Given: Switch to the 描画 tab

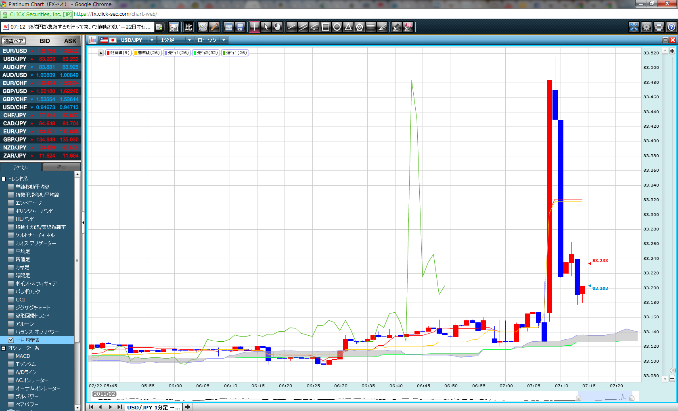Looking at the screenshot, I should point(61,167).
